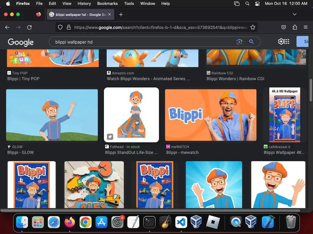
Task: Open the Google apps grid icon
Action: click(287, 41)
